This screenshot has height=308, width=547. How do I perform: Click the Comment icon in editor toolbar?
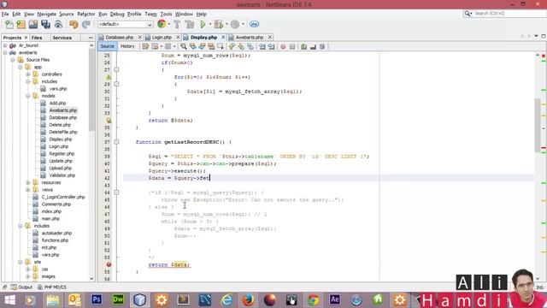coord(304,46)
